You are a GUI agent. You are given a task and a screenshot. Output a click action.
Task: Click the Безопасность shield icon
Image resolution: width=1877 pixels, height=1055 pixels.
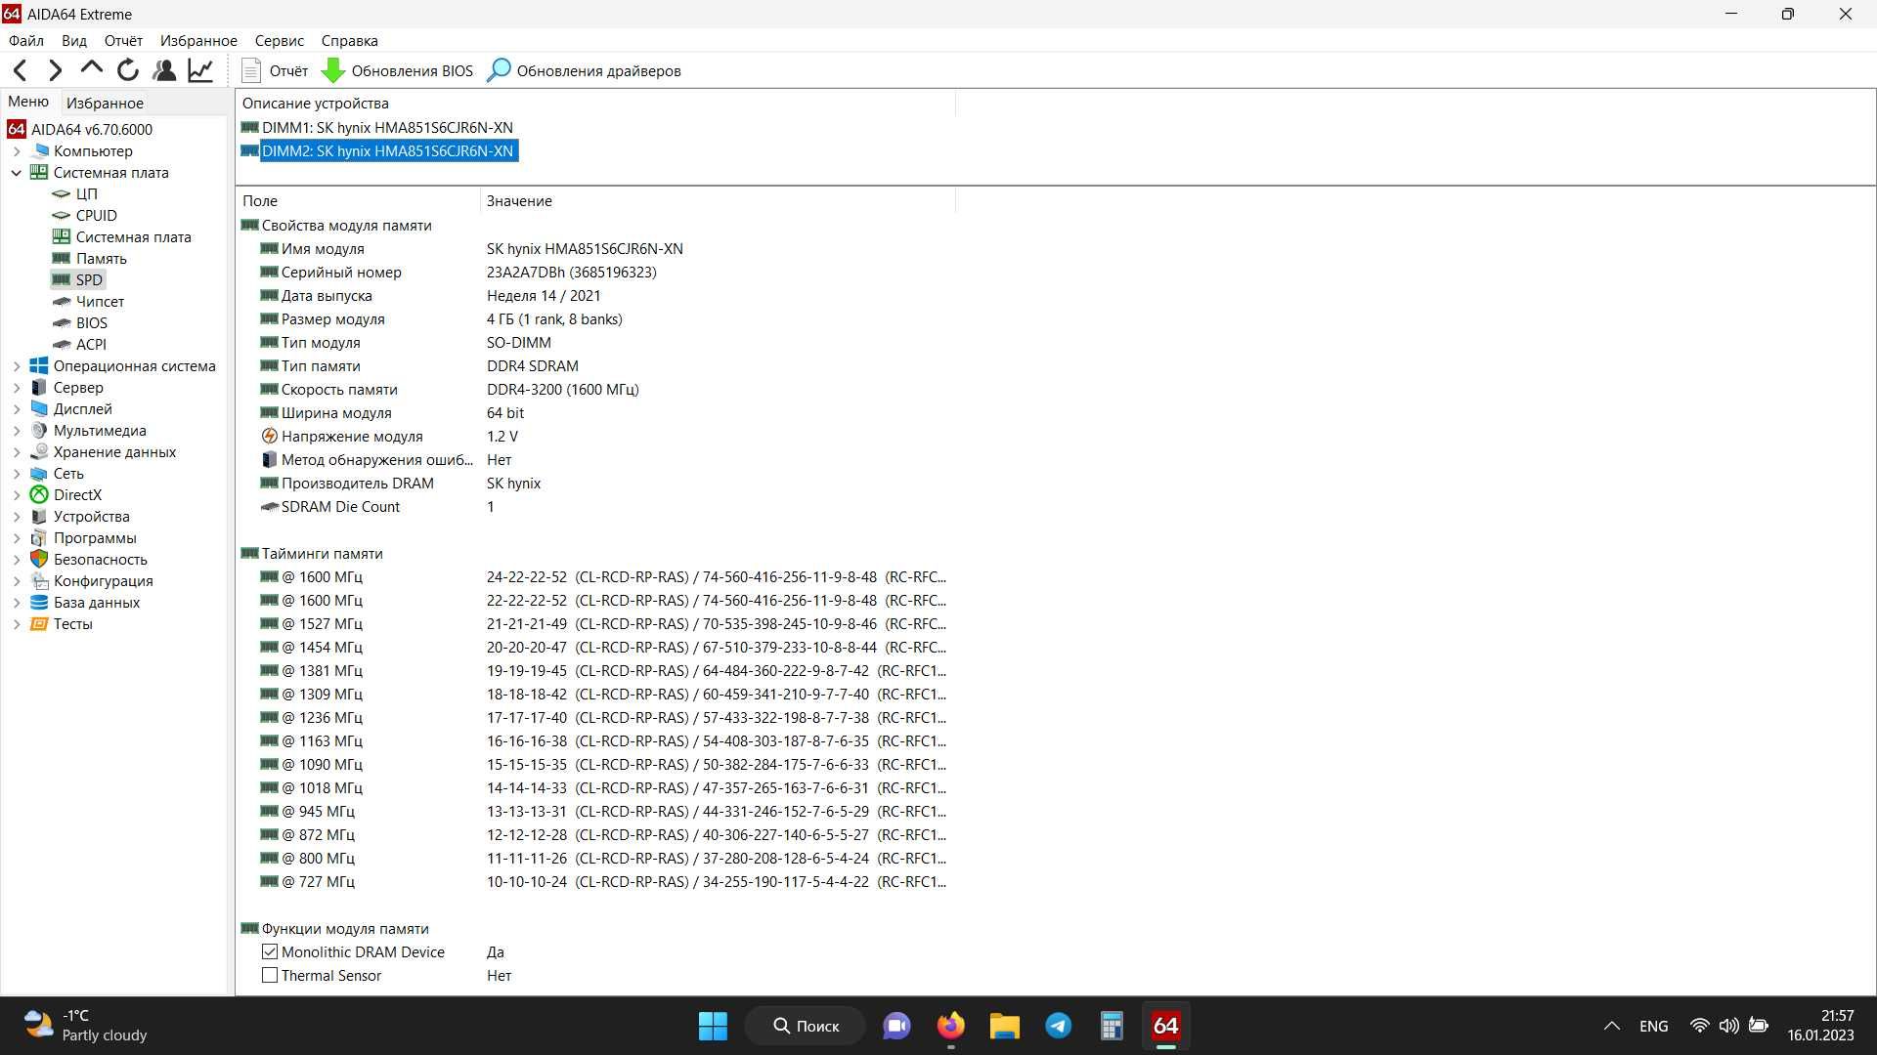[39, 560]
